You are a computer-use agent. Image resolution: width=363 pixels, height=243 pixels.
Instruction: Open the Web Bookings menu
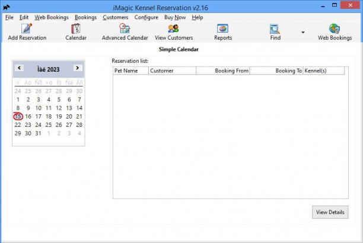click(52, 17)
